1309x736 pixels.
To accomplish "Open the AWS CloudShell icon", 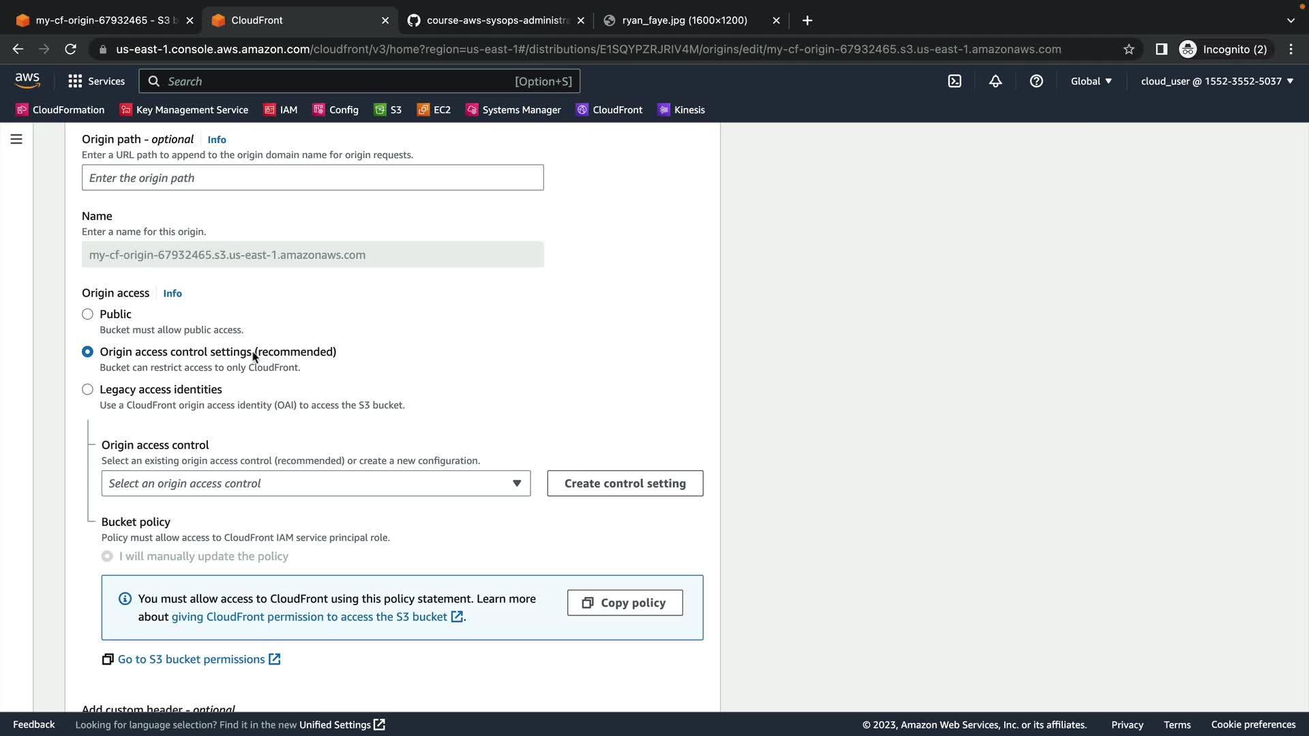I will click(x=954, y=81).
